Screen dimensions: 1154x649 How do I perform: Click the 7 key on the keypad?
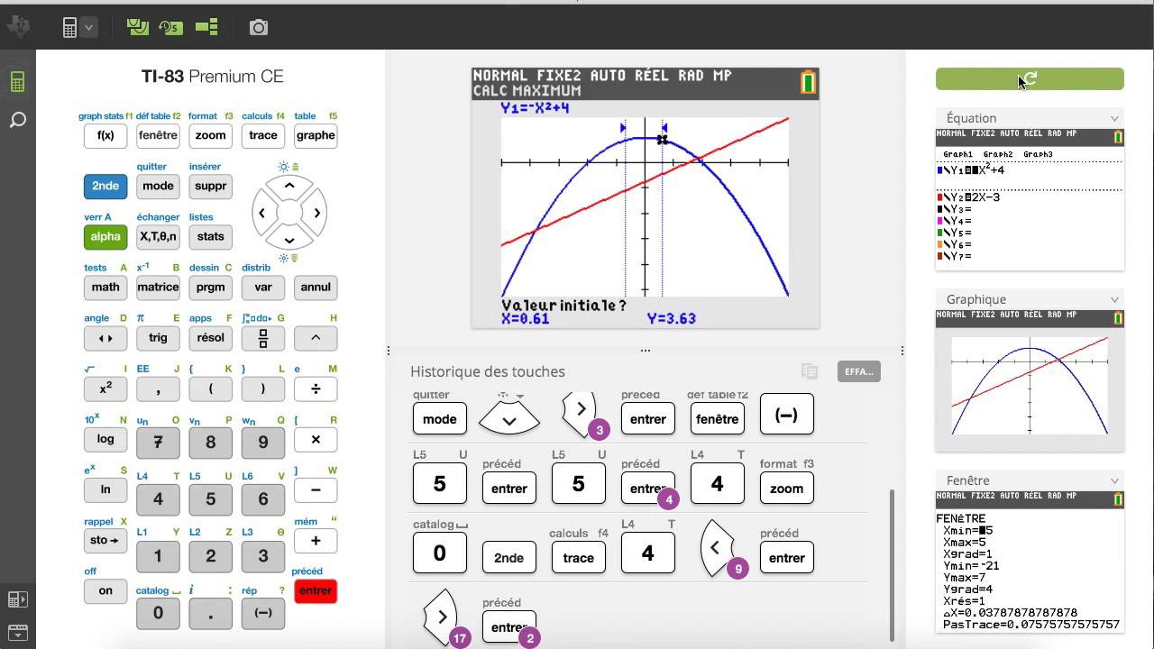coord(158,443)
